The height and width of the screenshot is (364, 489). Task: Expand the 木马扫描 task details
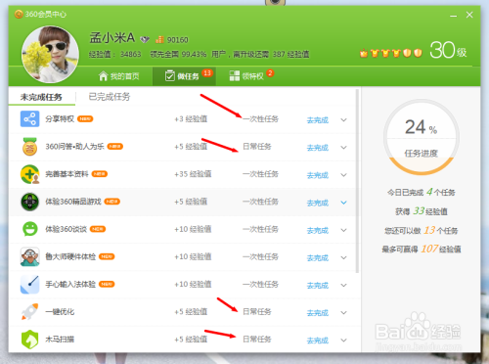tap(343, 340)
